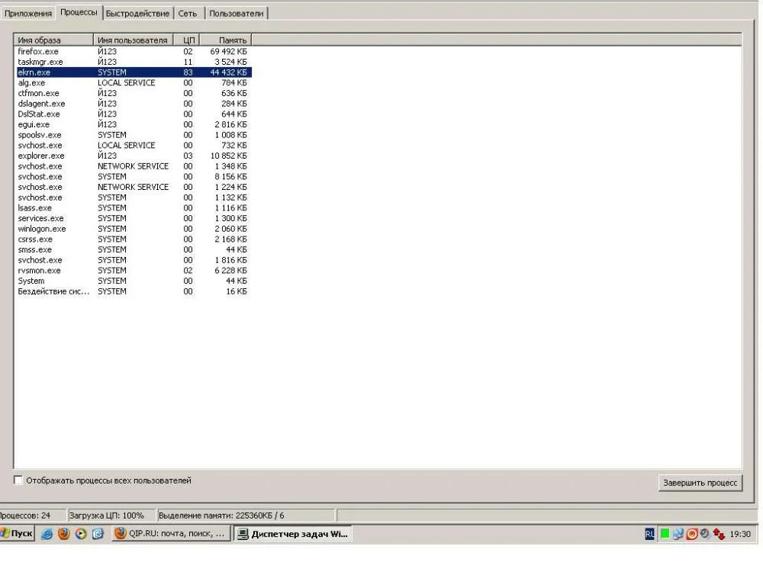
Task: Select the csrss.exe process
Action: pos(134,239)
